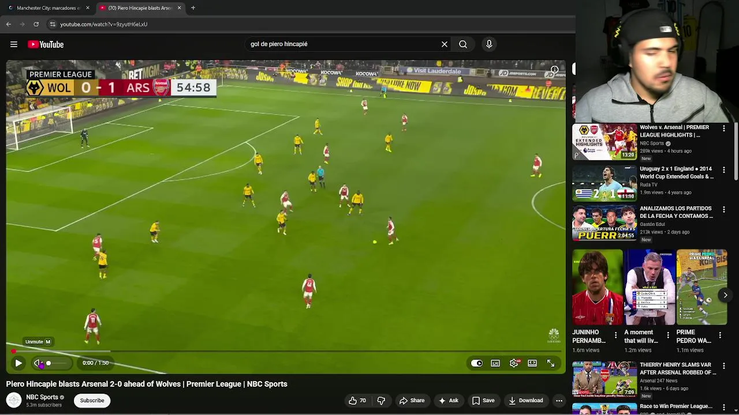Screen dimensions: 739x415
Task: Adjust the volume slider
Action: click(x=58, y=363)
